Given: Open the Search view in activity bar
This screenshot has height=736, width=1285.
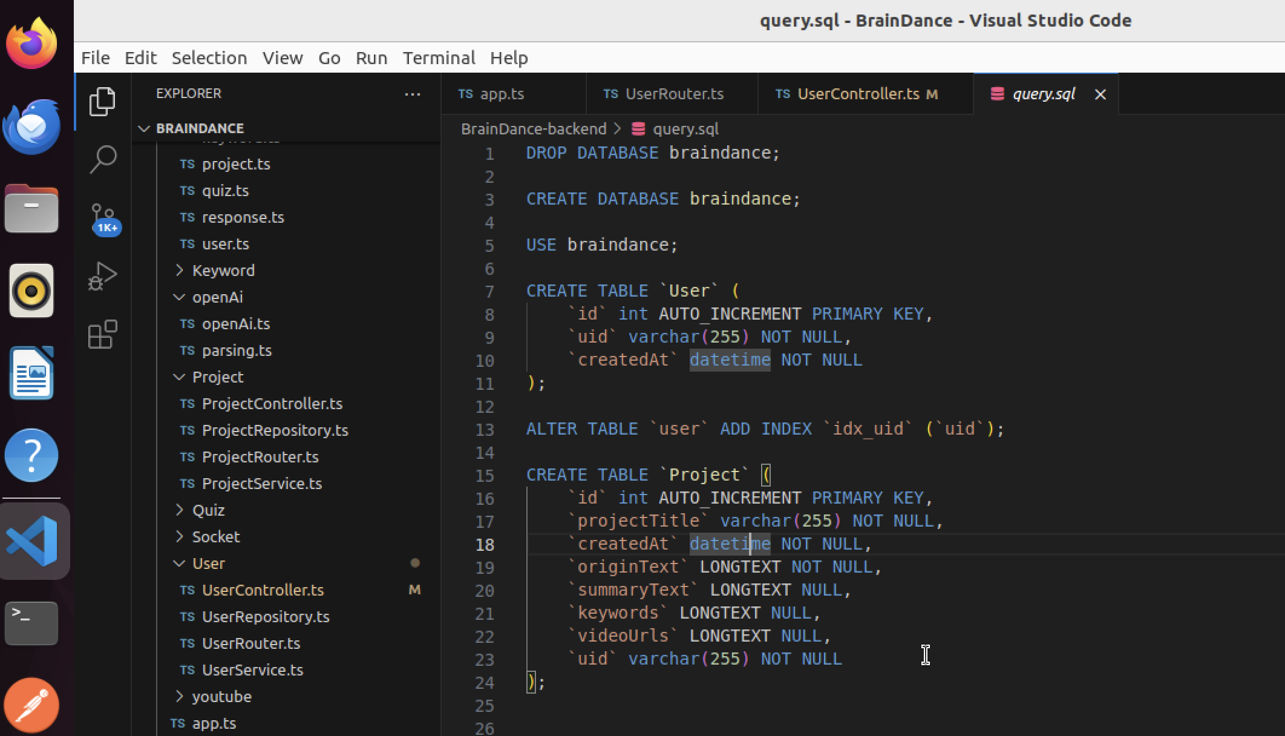Looking at the screenshot, I should tap(102, 159).
